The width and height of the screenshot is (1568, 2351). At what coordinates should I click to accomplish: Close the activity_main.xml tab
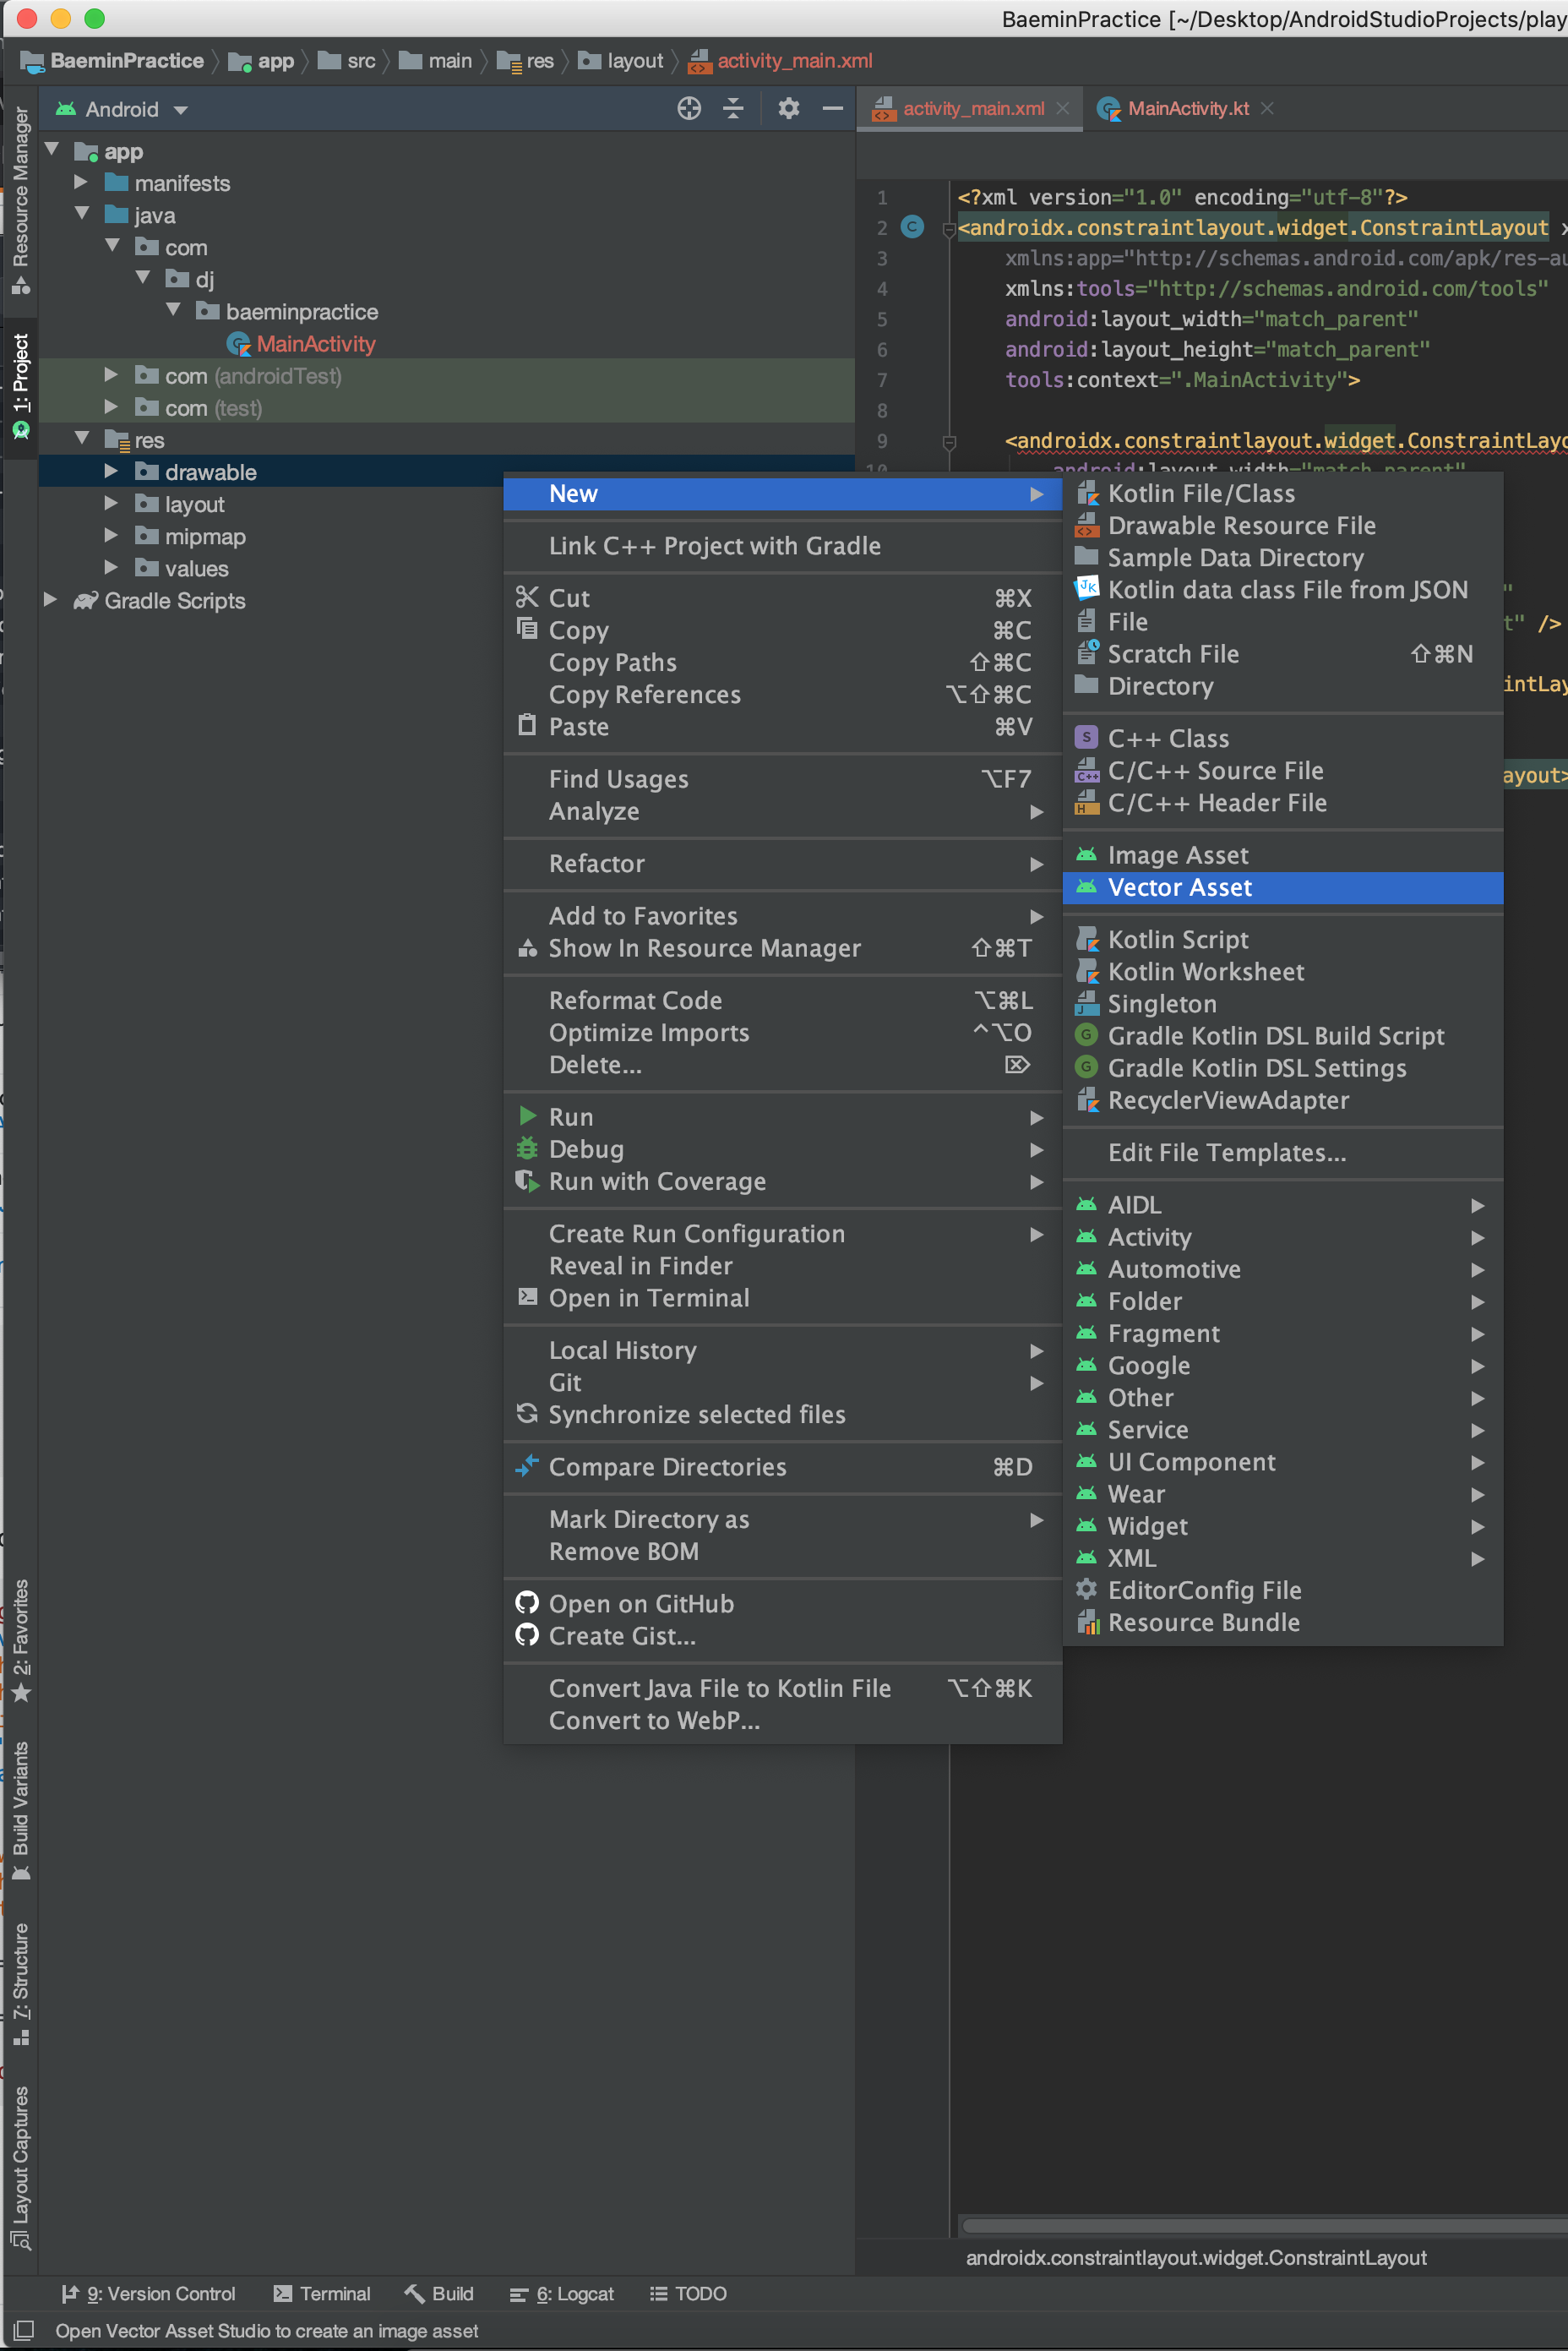point(1063,109)
